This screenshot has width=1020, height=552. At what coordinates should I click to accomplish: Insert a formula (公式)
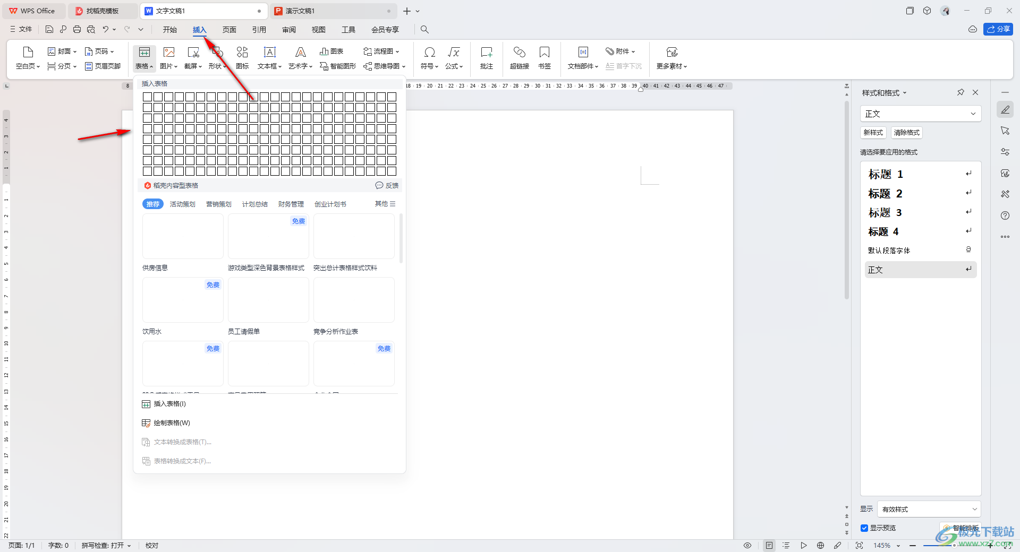pyautogui.click(x=454, y=57)
